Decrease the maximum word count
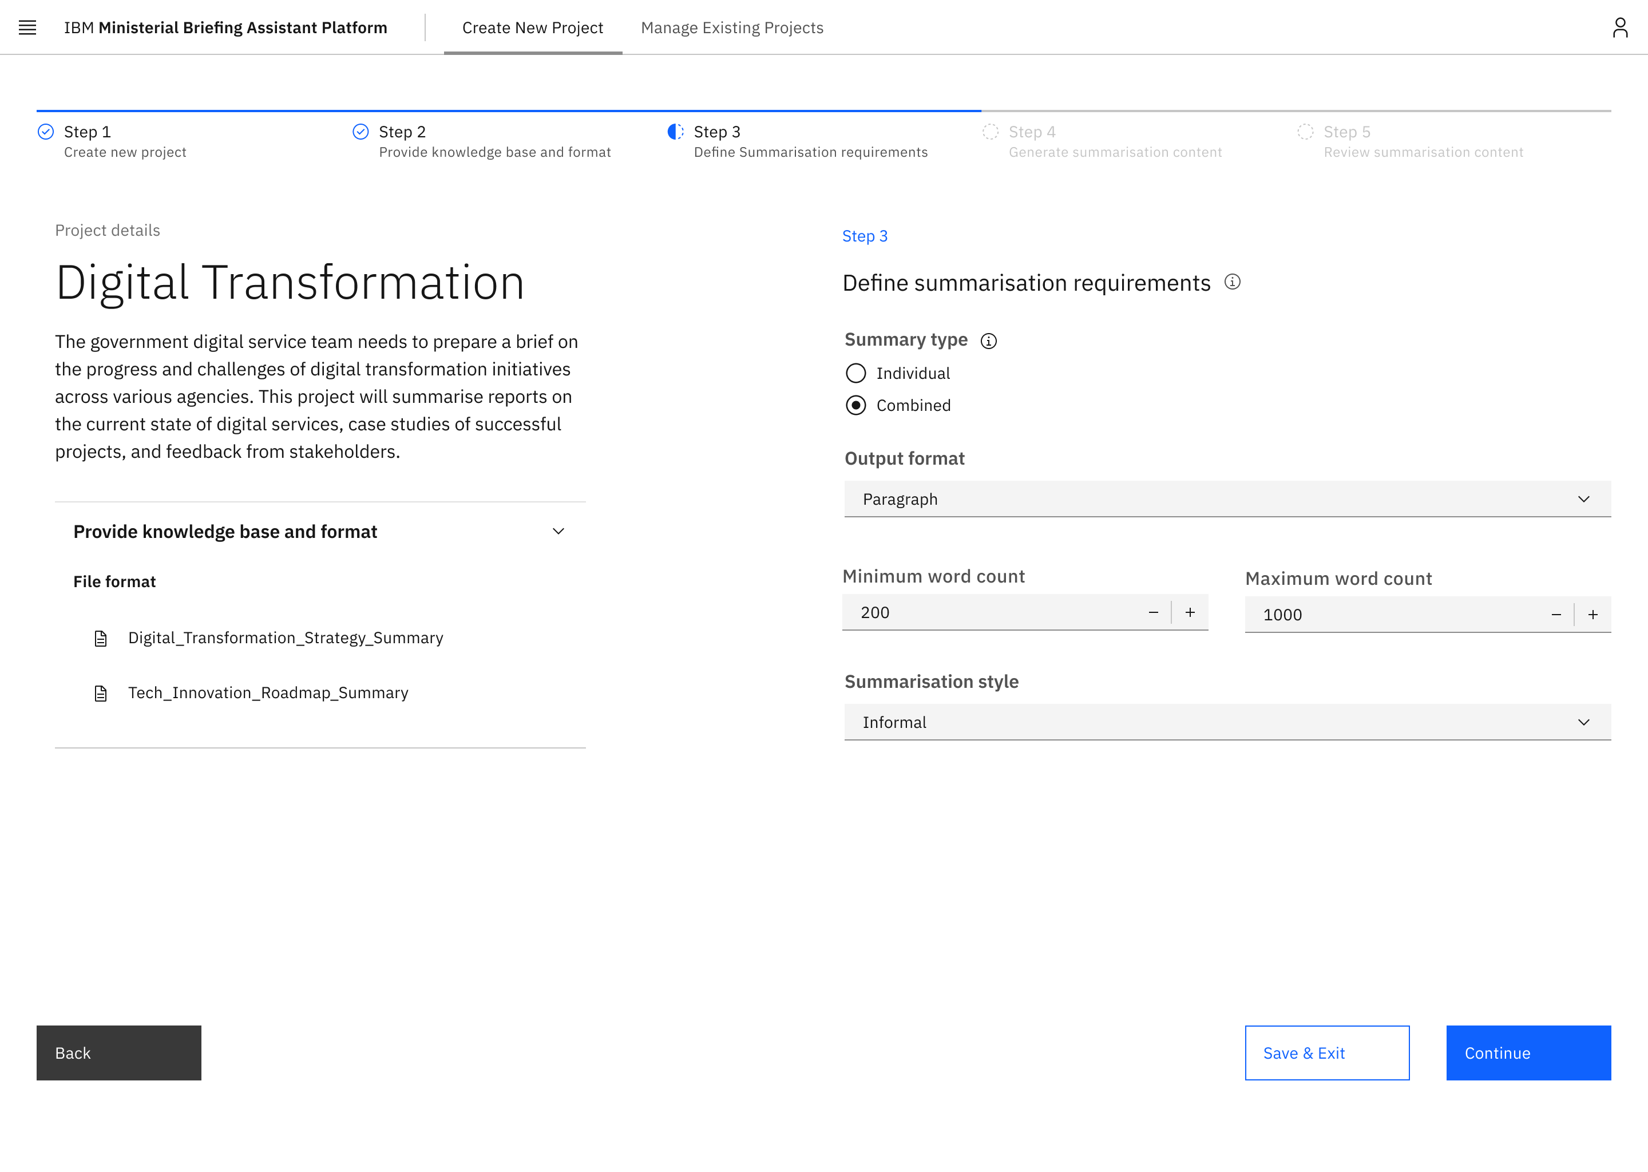Screen dimensions: 1648x1172 (1556, 615)
